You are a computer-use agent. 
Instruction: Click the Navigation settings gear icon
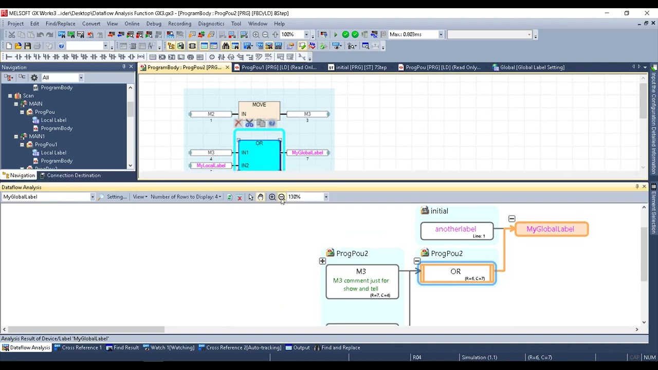[34, 78]
